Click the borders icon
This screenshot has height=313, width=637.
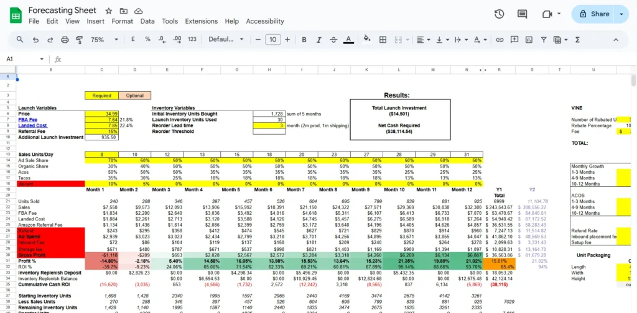click(383, 39)
